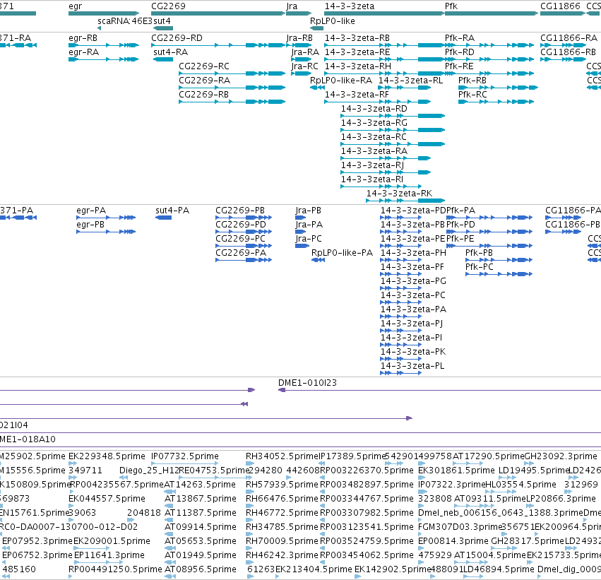This screenshot has width=601, height=580.
Task: Open the RpLP0-like-PA protein label
Action: coord(342,253)
